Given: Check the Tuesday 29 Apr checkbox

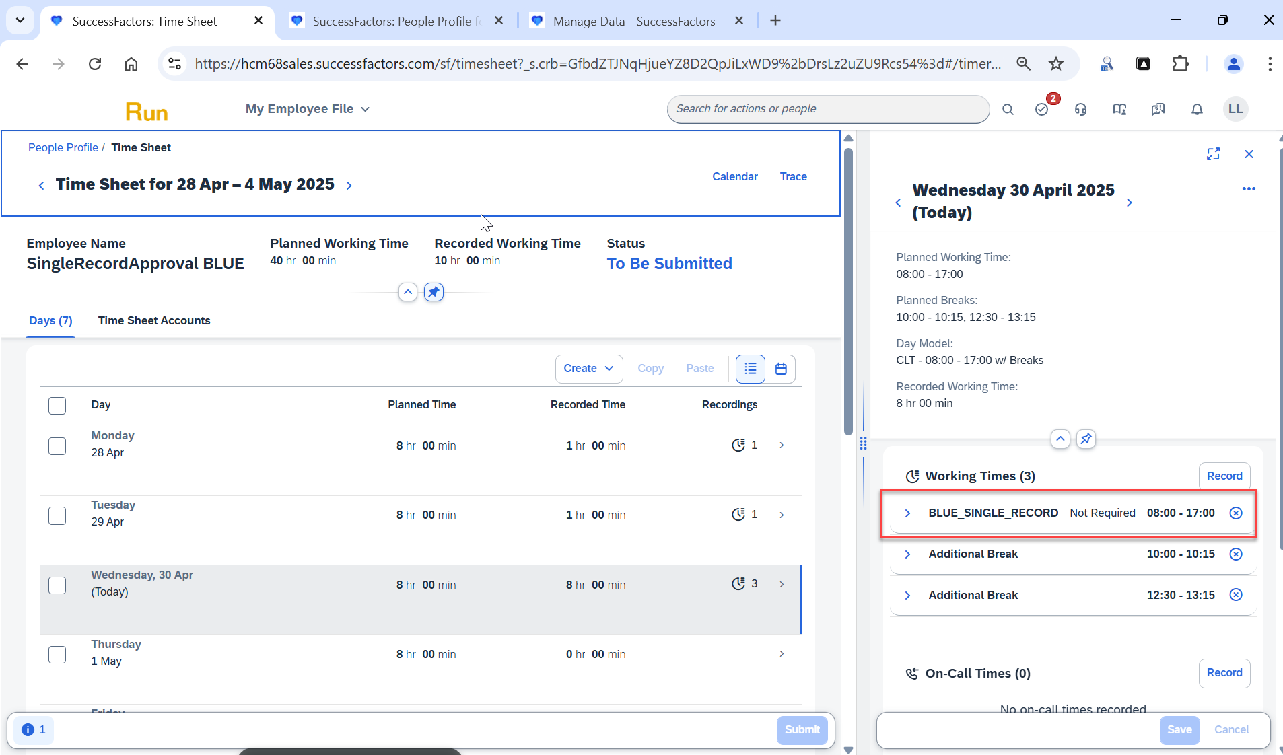Looking at the screenshot, I should click(57, 515).
